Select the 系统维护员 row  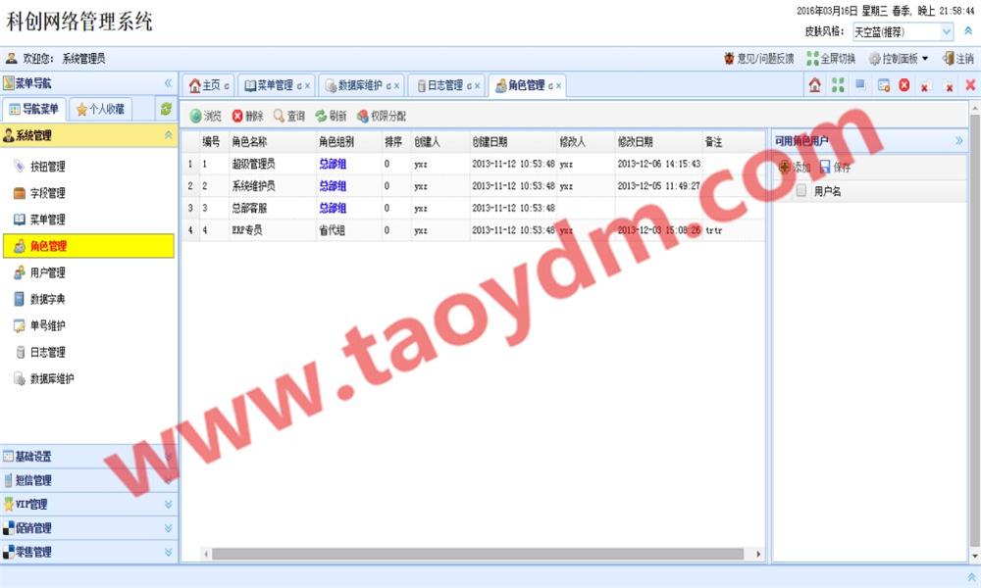coord(473,185)
